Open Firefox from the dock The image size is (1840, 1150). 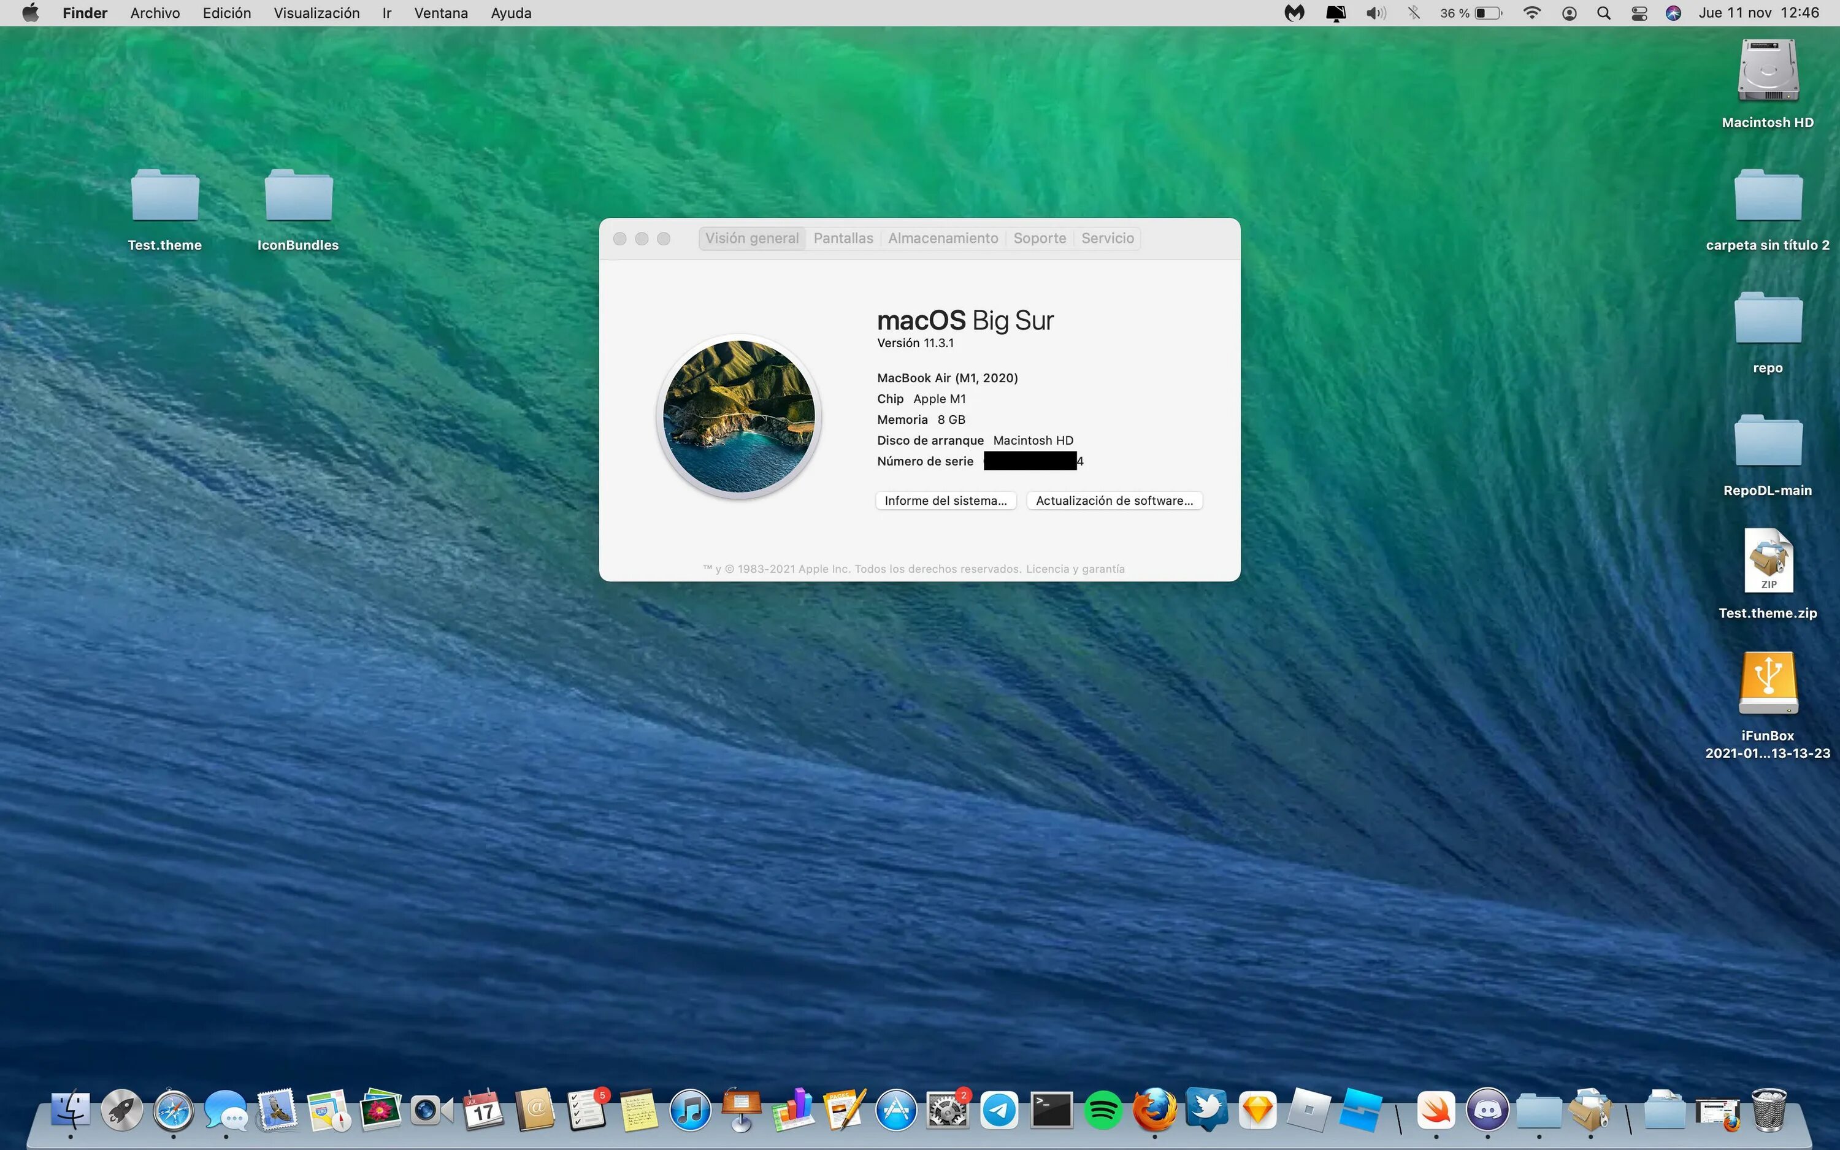pyautogui.click(x=1154, y=1111)
